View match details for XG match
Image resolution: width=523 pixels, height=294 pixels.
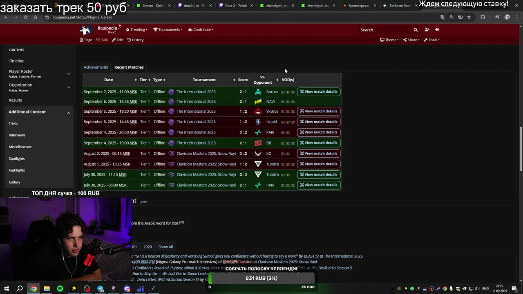(x=319, y=154)
